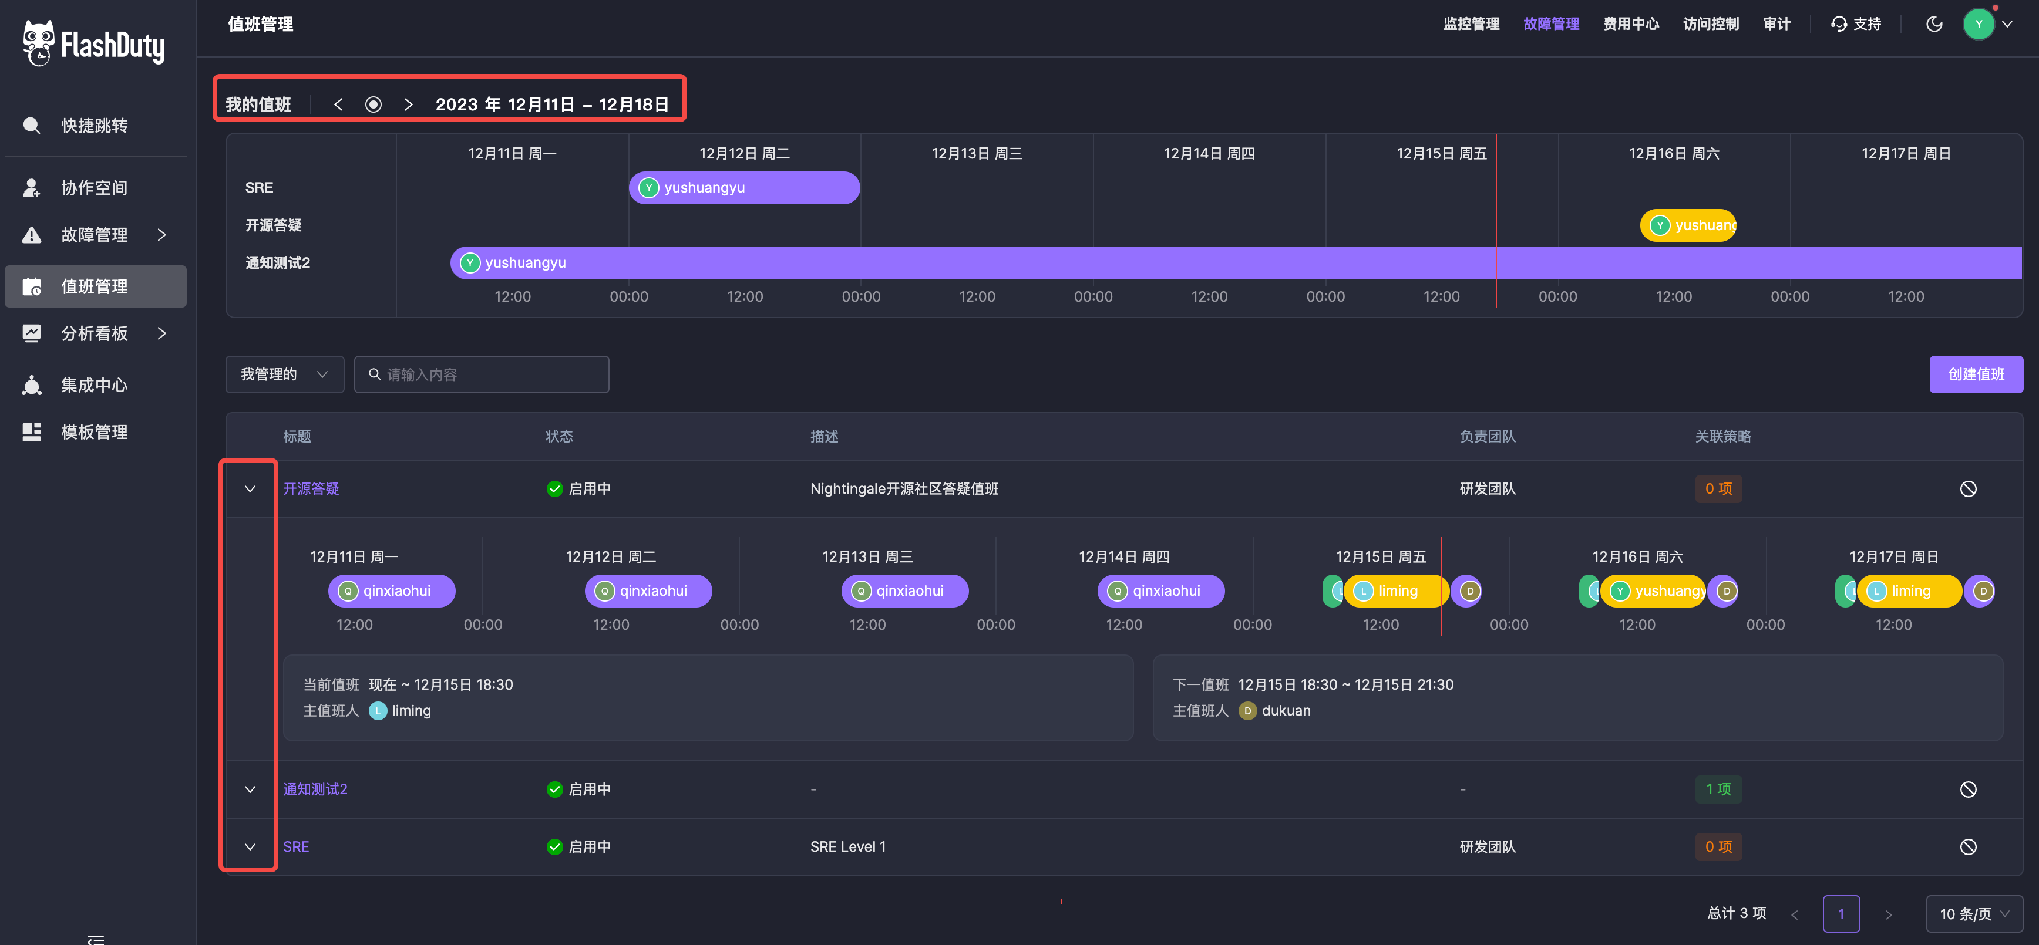Click the 创建值班 button
2039x945 pixels.
click(x=1976, y=374)
